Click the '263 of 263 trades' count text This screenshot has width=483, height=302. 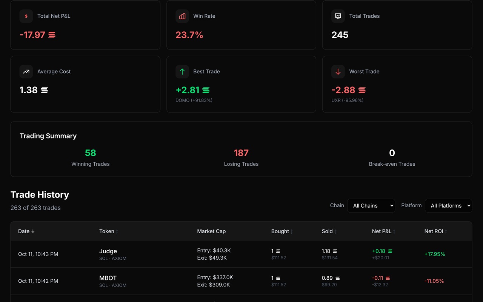[x=35, y=208]
